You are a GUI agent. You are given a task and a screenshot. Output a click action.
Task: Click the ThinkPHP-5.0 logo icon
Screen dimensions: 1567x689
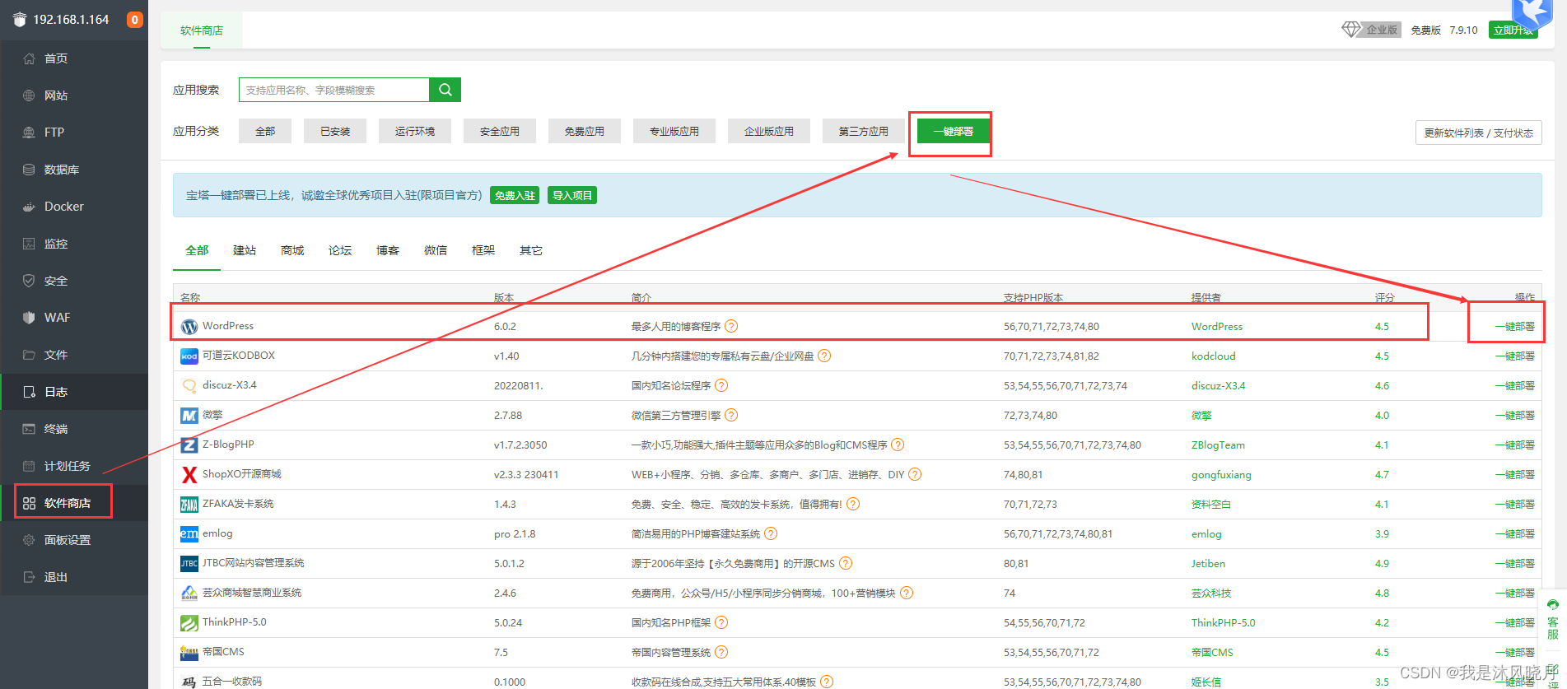click(x=189, y=623)
